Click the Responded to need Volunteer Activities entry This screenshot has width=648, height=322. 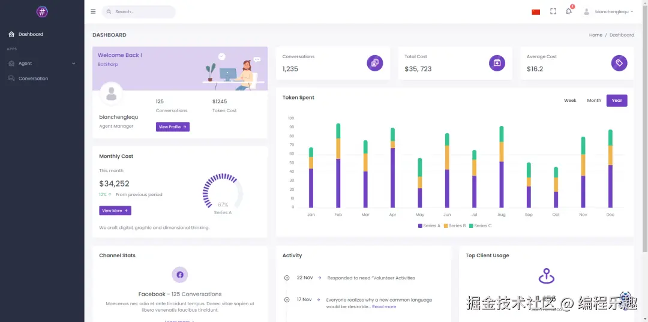[371, 278]
